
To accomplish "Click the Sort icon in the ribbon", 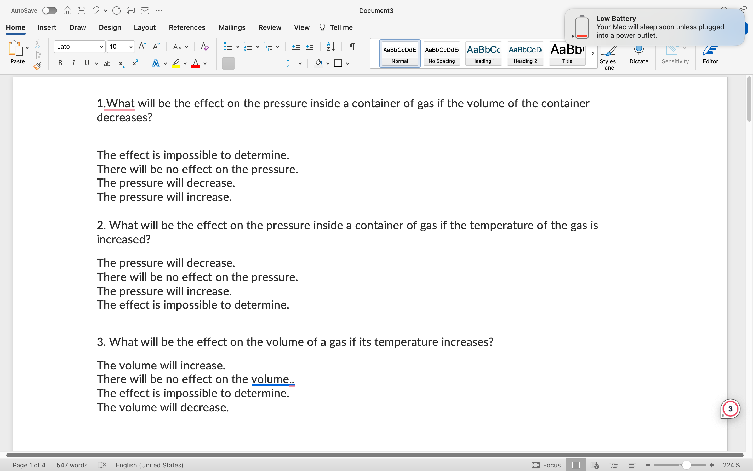I will 330,46.
